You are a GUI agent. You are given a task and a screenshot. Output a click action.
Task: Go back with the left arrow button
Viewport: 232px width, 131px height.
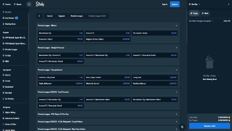(39, 16)
